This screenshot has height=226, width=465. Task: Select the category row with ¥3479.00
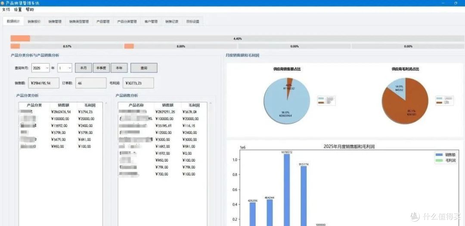(61, 139)
